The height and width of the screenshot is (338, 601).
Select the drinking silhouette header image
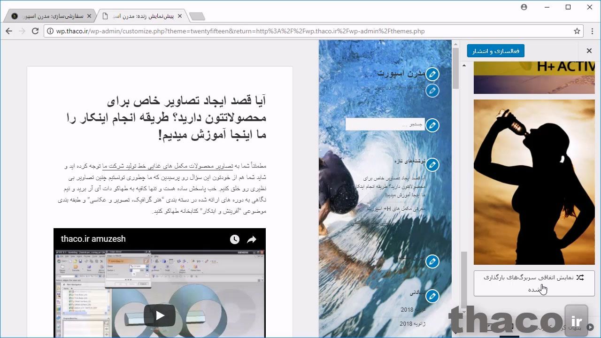(534, 182)
